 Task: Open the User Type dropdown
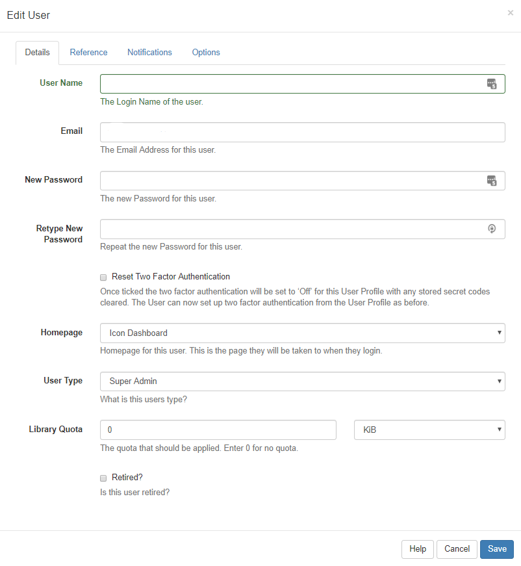click(x=302, y=381)
